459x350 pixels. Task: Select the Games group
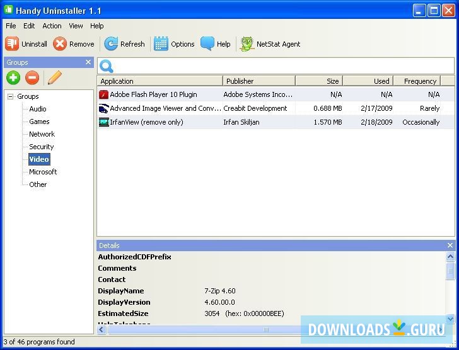[x=39, y=121]
